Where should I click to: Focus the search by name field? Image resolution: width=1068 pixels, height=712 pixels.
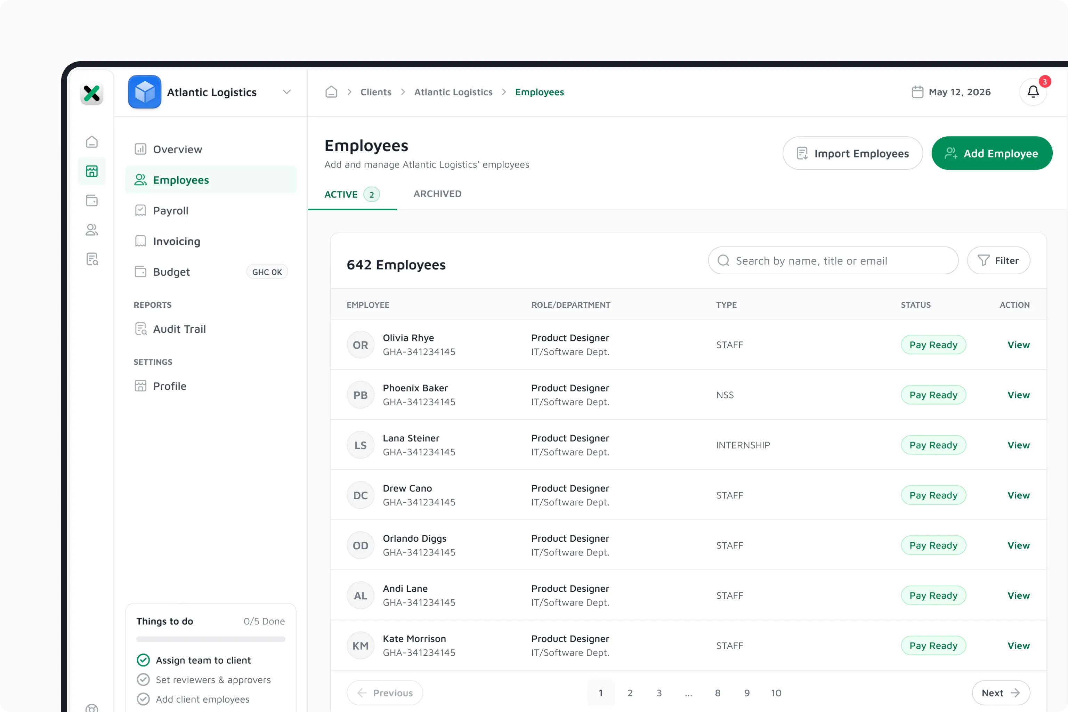pyautogui.click(x=833, y=261)
